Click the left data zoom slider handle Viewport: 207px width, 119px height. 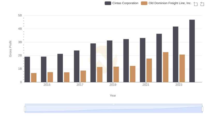coord(25,109)
